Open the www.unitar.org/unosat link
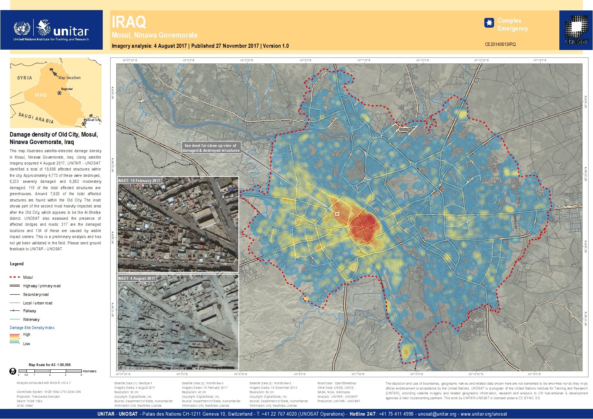593x419 pixels. click(484, 414)
